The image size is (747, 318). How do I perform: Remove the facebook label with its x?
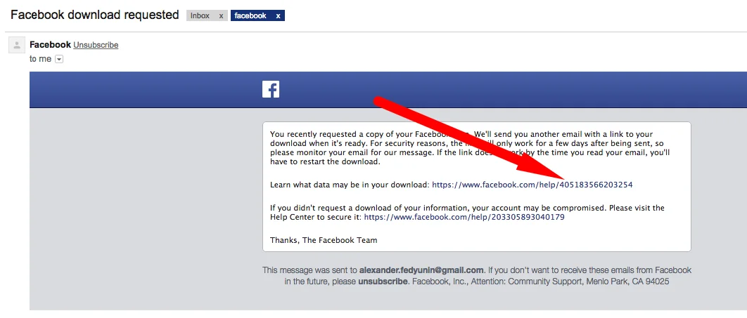coord(278,15)
